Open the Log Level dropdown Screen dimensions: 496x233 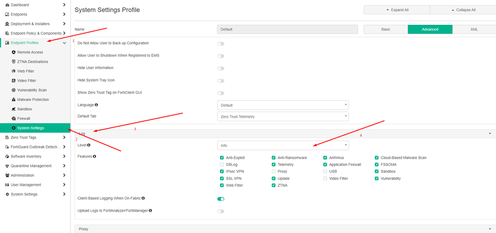pyautogui.click(x=283, y=146)
